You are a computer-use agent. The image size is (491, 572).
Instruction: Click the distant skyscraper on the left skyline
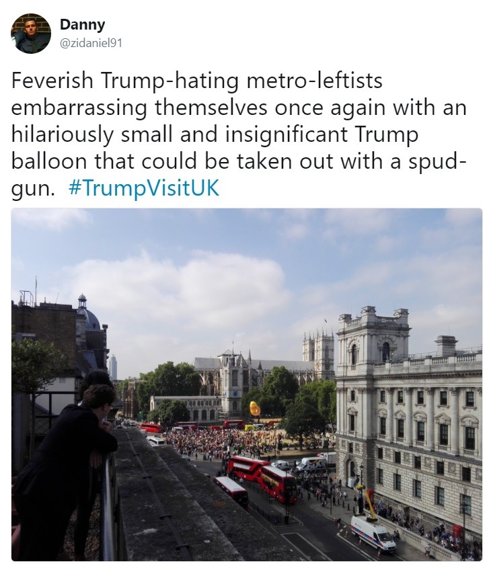113,366
